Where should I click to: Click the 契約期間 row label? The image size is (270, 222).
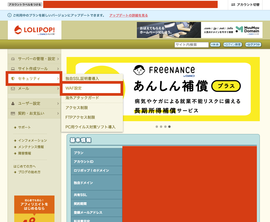[x=97, y=204]
